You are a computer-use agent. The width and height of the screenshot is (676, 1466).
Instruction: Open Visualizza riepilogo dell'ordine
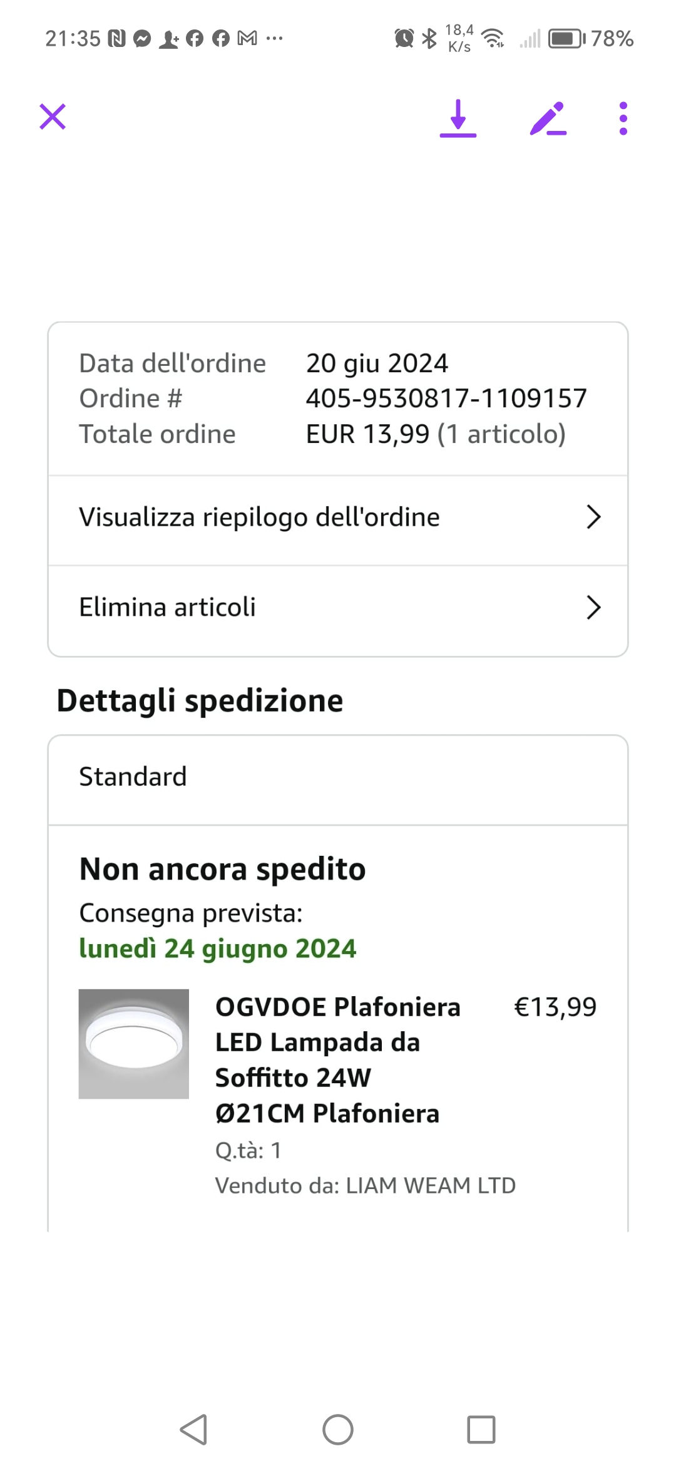(259, 517)
